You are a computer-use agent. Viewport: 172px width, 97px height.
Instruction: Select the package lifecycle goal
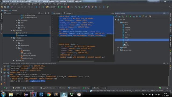(x=126, y=35)
